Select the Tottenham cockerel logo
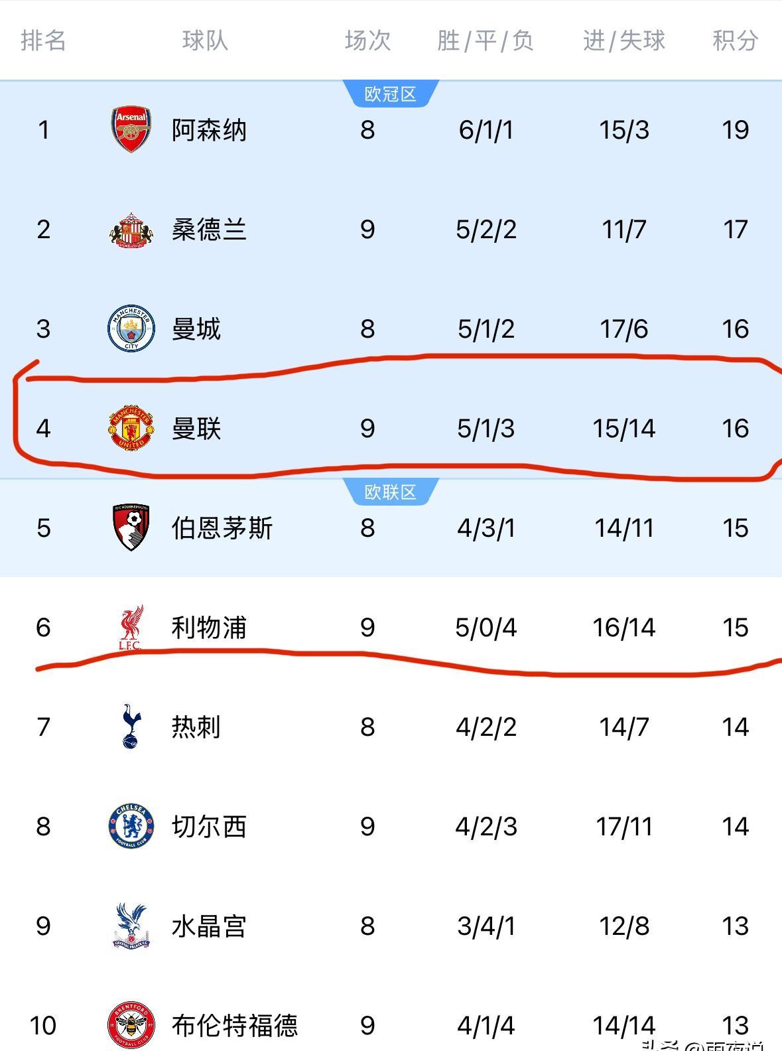This screenshot has width=782, height=1051. pyautogui.click(x=131, y=727)
